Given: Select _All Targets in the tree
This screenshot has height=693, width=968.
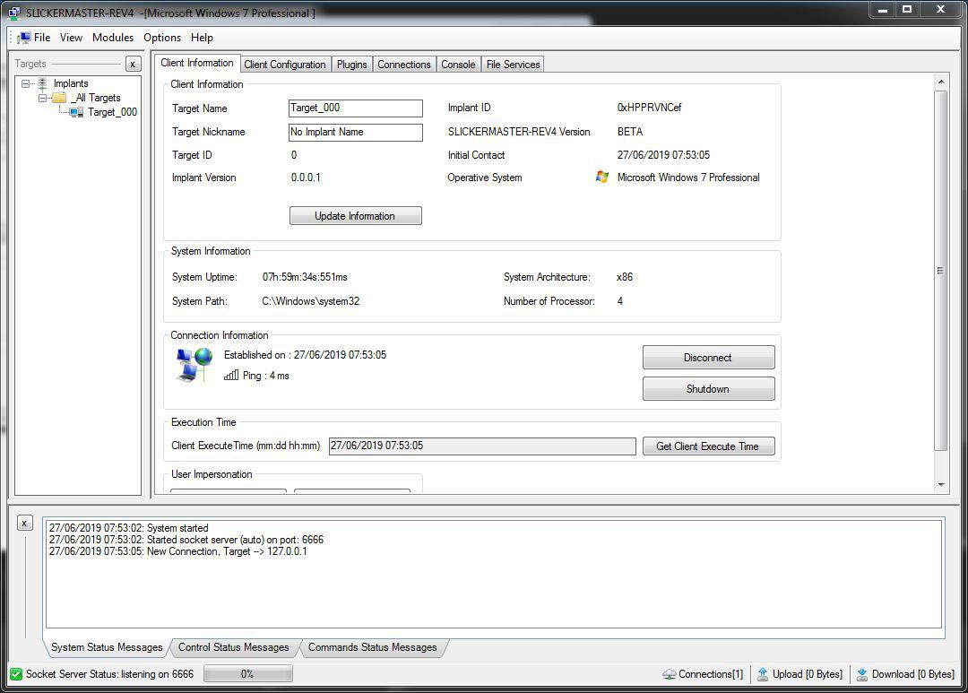Looking at the screenshot, I should pos(96,98).
